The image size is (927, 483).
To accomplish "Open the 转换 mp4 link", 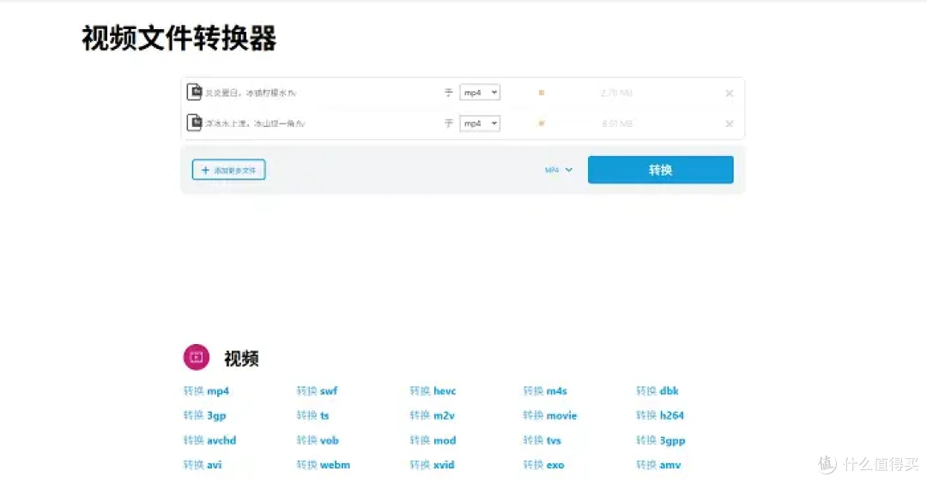I will pyautogui.click(x=206, y=390).
